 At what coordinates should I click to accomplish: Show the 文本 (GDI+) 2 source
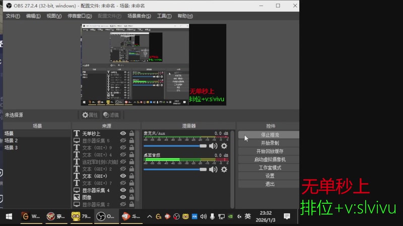coord(123,169)
